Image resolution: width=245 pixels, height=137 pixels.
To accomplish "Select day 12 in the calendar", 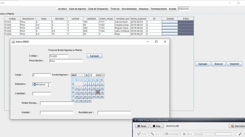I will click(102, 88).
